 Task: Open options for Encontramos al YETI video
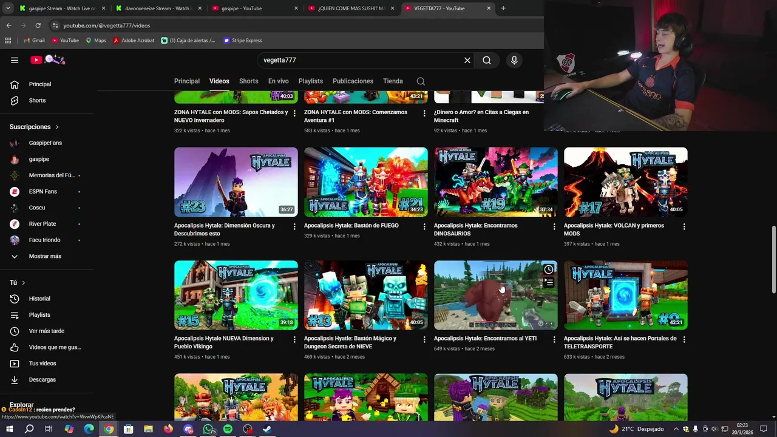[x=554, y=339]
